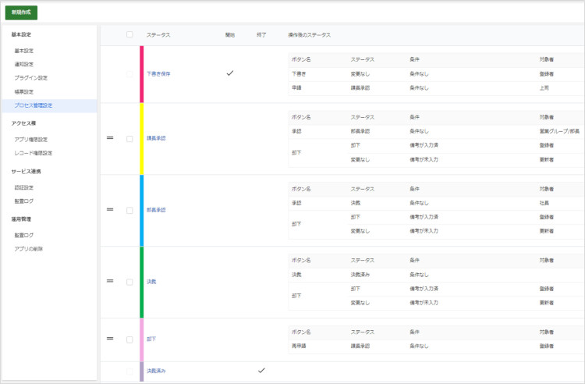Viewport: 585px width, 384px height.
Task: Click the faint checkbox of 決裁済み row
Action: pos(129,372)
